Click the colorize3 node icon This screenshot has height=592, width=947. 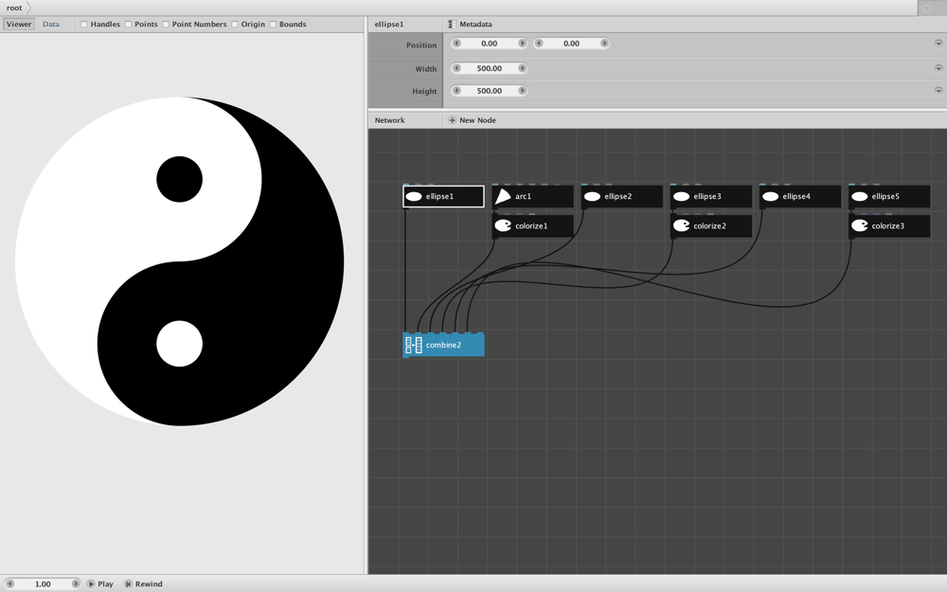point(860,226)
